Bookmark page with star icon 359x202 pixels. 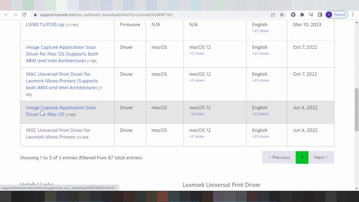pyautogui.click(x=282, y=15)
